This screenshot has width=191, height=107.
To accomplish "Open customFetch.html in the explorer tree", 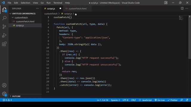I will point(25,21).
